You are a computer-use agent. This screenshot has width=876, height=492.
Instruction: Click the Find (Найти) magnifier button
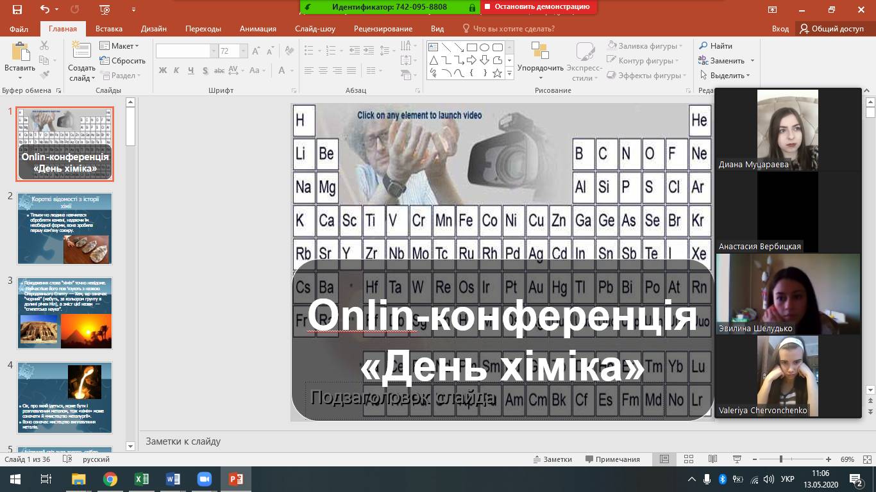716,46
